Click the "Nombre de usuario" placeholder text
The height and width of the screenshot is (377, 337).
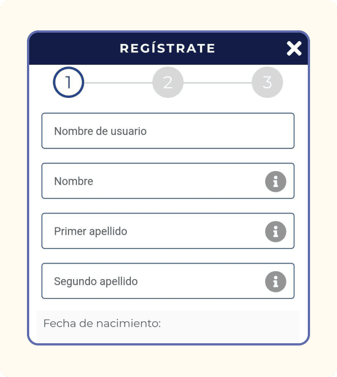click(x=101, y=131)
